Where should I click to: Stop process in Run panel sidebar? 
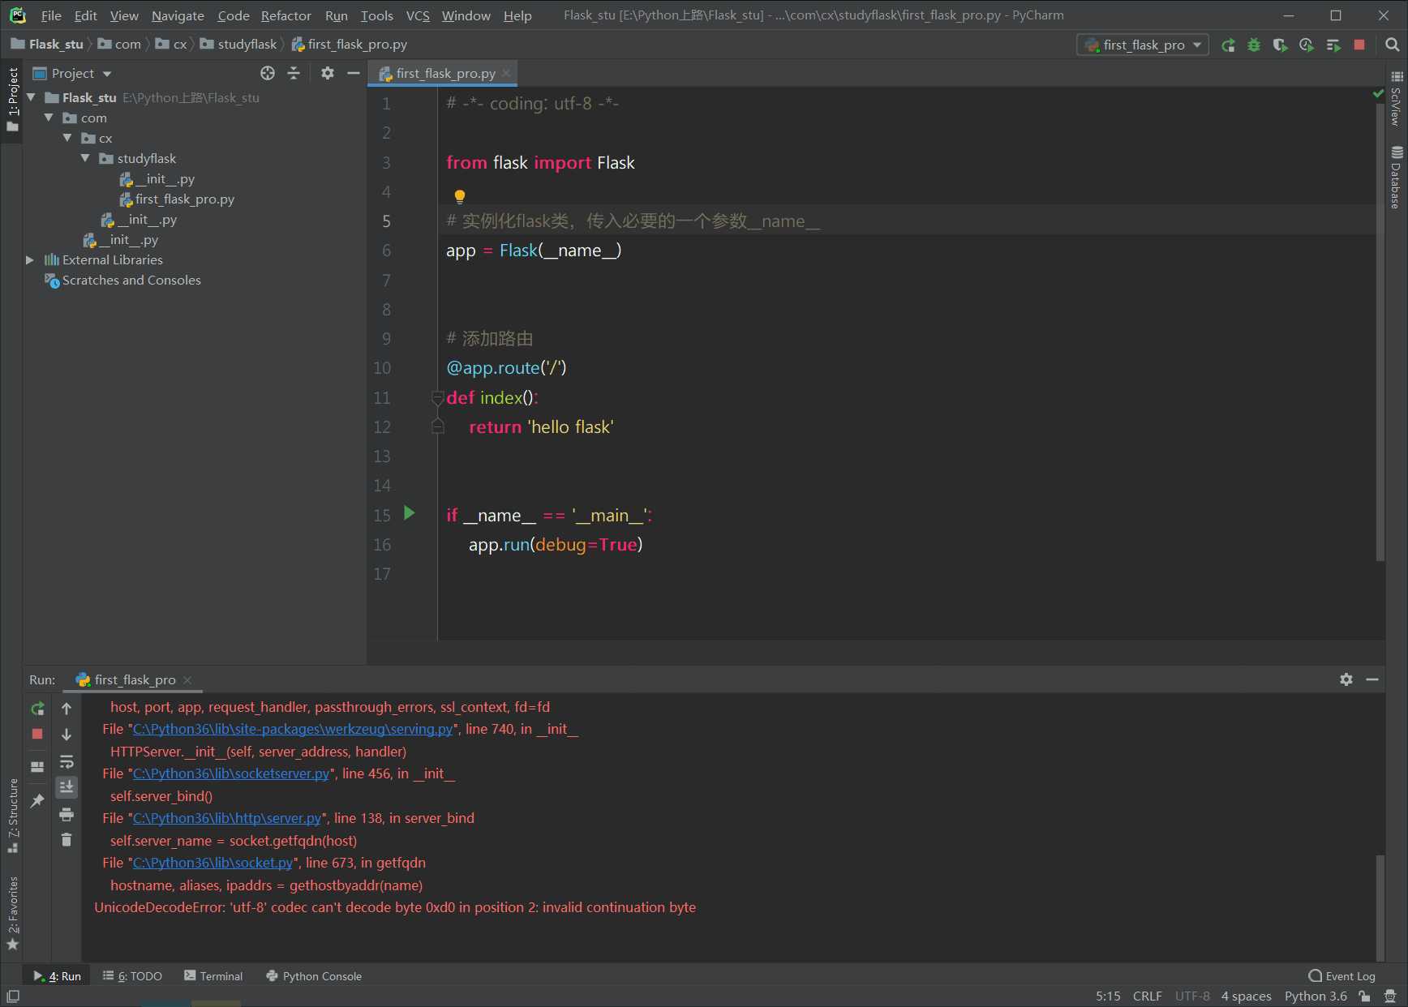37,734
